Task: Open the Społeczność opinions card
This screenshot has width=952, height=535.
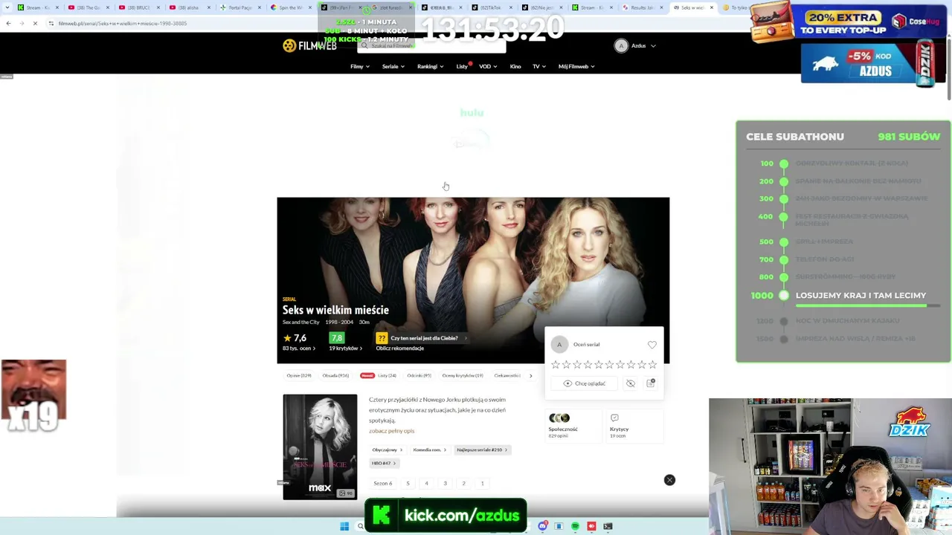Action: [572, 427]
